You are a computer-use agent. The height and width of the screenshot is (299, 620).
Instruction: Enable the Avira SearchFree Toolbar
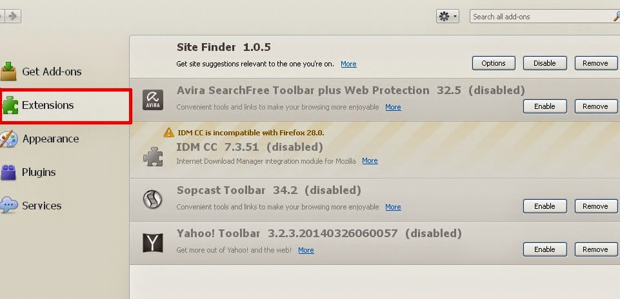pyautogui.click(x=545, y=106)
